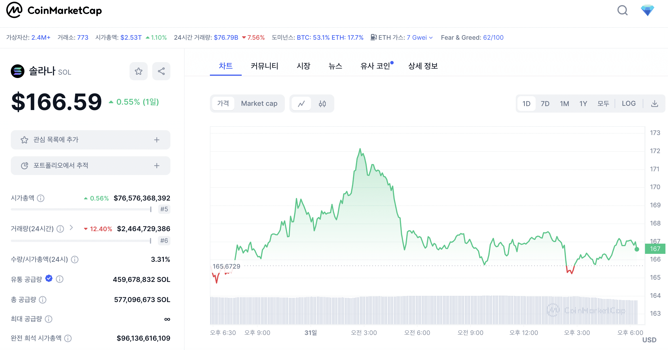Image resolution: width=668 pixels, height=350 pixels.
Task: Open the search magnifier icon
Action: (622, 10)
